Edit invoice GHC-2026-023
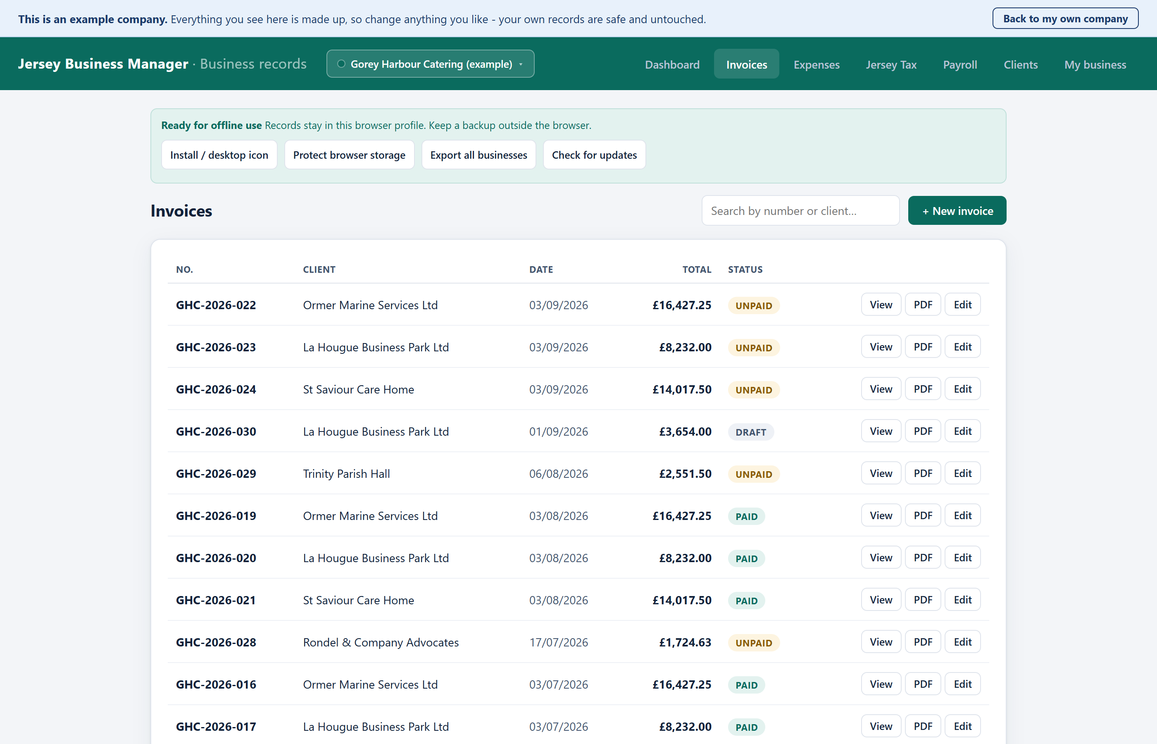Image resolution: width=1157 pixels, height=744 pixels. coord(962,346)
